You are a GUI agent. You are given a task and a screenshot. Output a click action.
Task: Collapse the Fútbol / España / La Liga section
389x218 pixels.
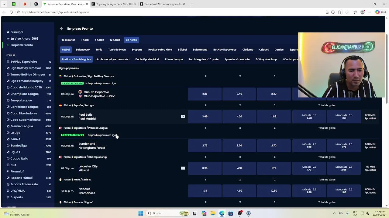coord(78,105)
